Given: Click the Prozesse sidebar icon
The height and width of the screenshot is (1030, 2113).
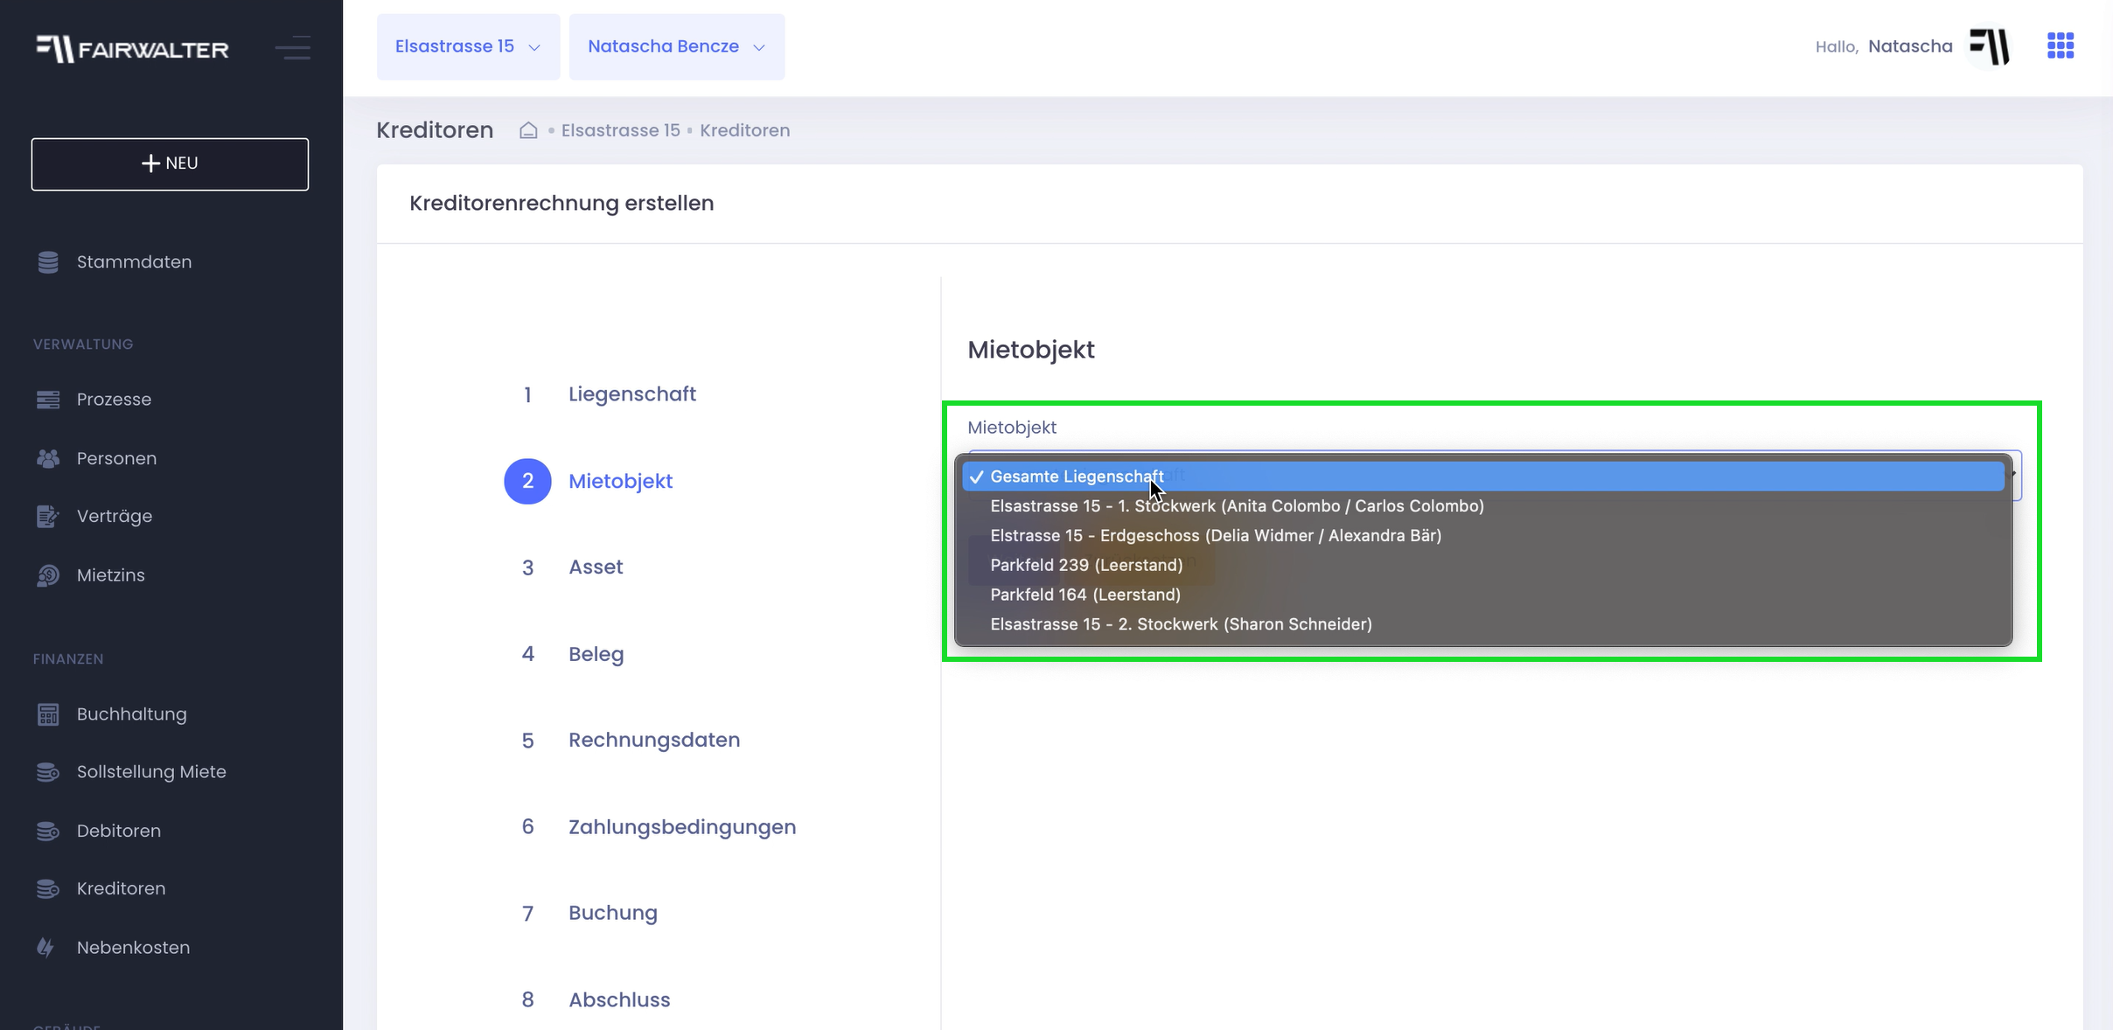Looking at the screenshot, I should click(x=48, y=400).
